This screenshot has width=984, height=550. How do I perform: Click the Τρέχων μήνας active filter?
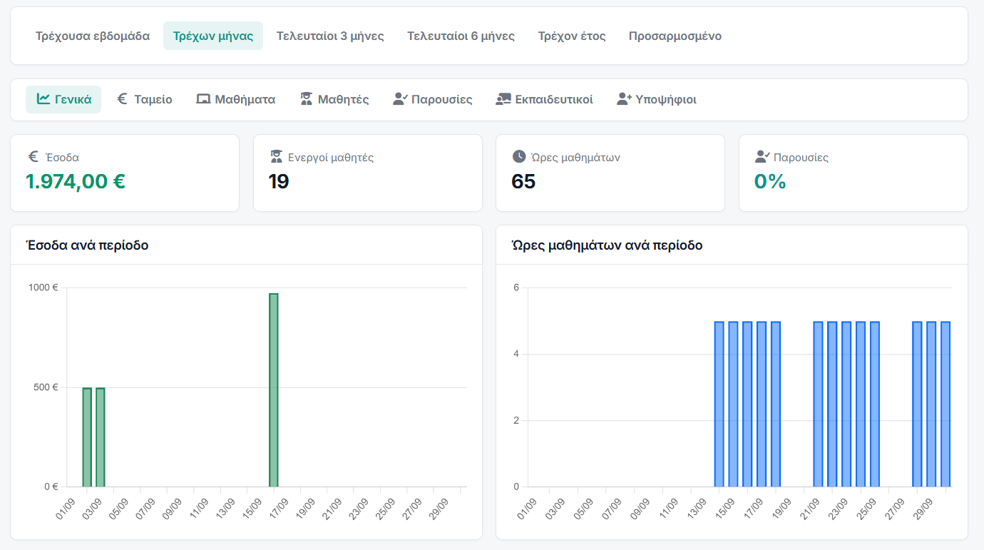coord(213,36)
